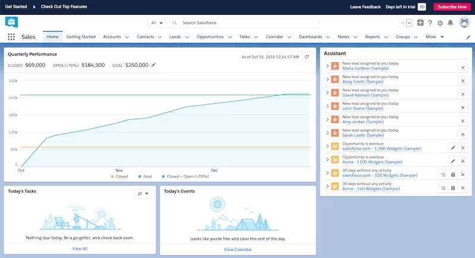
Task: Open the Groups tab
Action: [403, 37]
